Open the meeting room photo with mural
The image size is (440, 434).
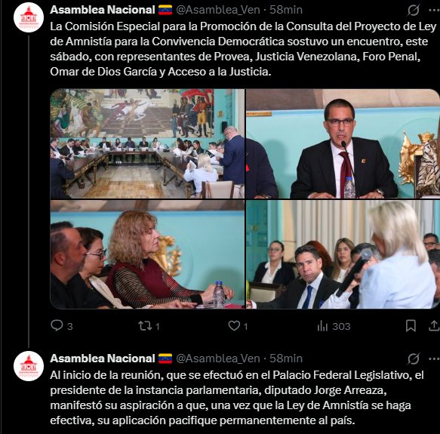pos(147,143)
